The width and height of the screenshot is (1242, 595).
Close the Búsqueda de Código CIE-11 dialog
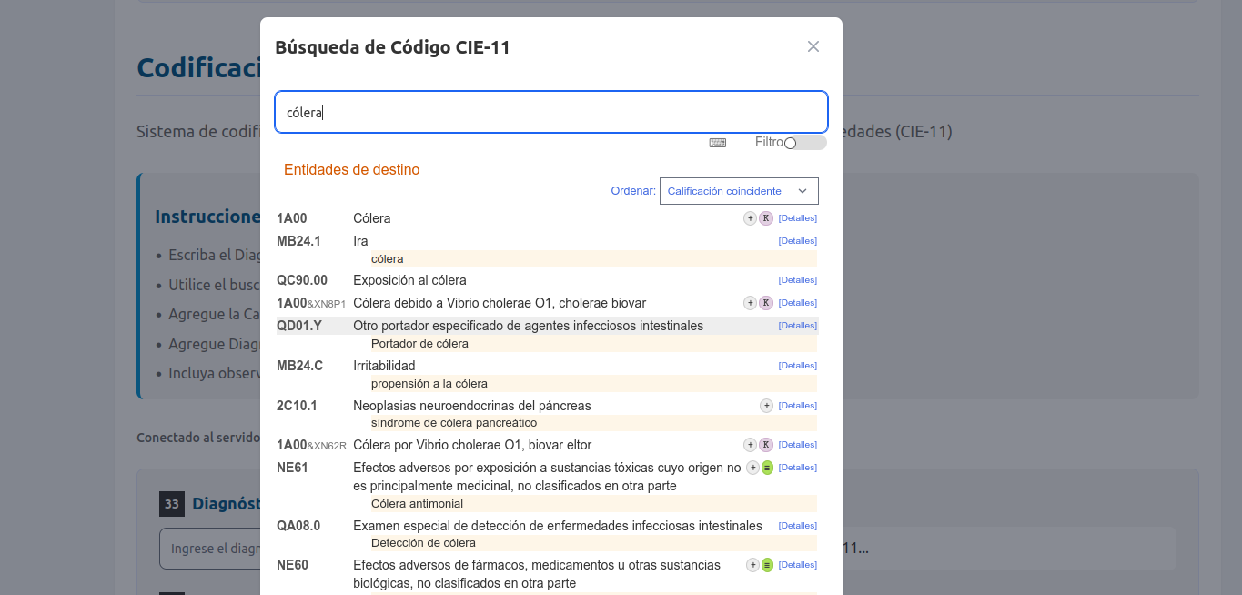point(813,46)
